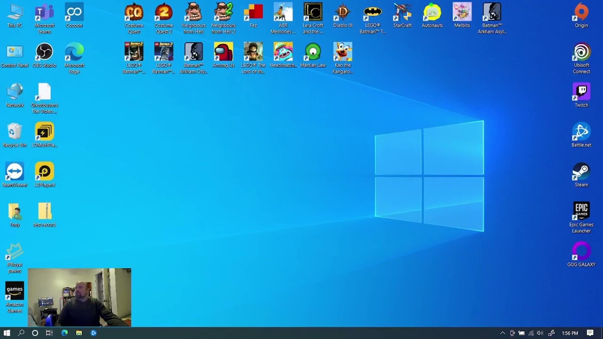
Task: Select the StarCraft shortcut
Action: coord(402,16)
